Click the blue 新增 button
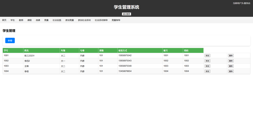This screenshot has height=125, width=253. (10, 41)
